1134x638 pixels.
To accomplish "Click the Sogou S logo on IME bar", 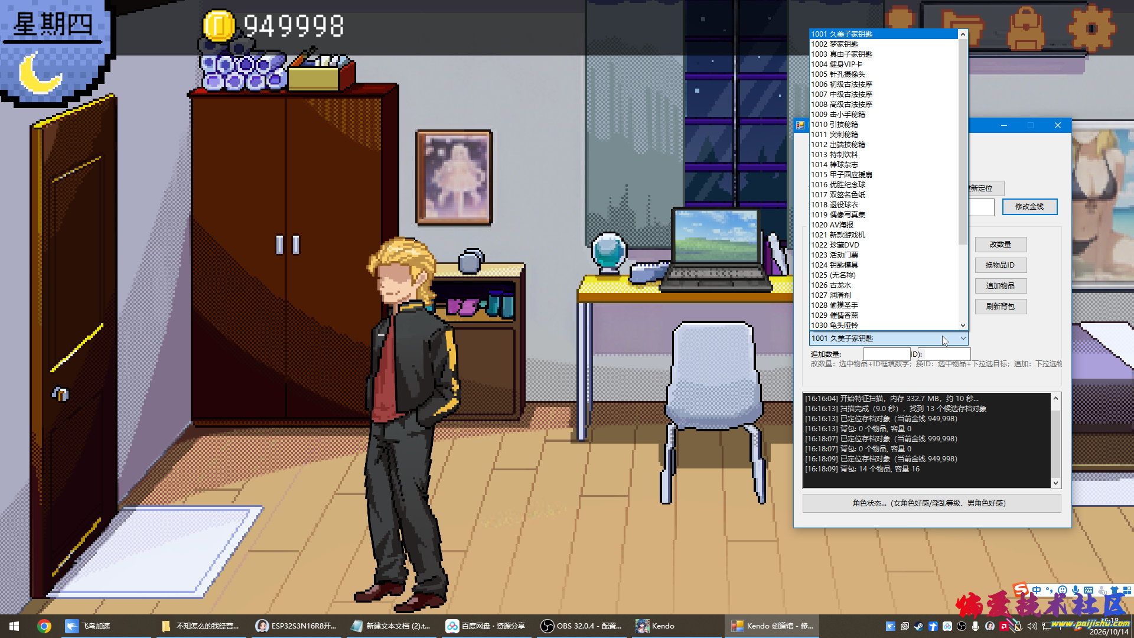I will [x=1021, y=590].
